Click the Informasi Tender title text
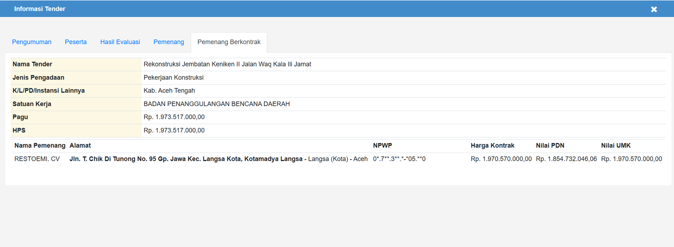 pos(40,9)
